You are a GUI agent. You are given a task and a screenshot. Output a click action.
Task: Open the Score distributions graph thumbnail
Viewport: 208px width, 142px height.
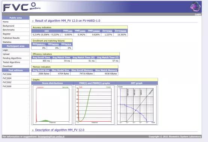pos(53,105)
